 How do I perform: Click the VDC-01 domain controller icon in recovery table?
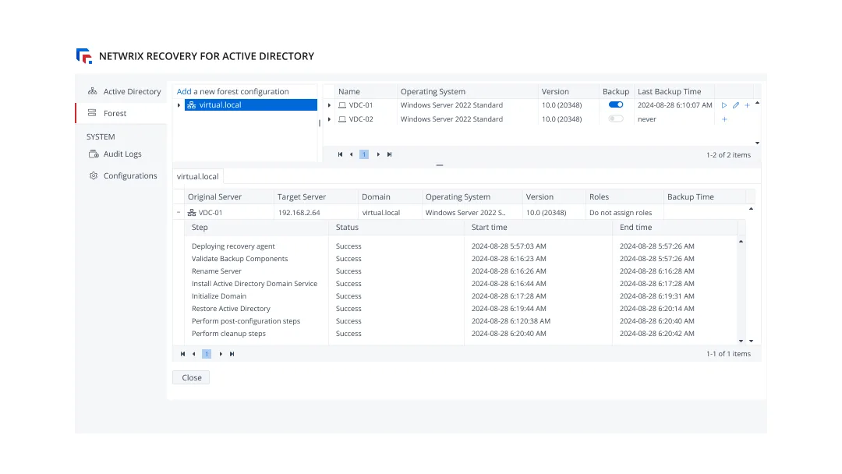[192, 213]
